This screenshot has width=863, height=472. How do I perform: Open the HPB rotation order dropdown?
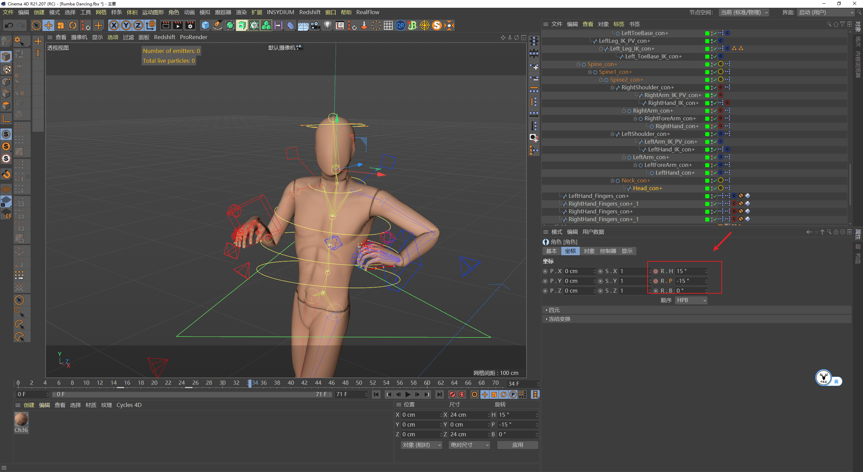[x=691, y=300]
